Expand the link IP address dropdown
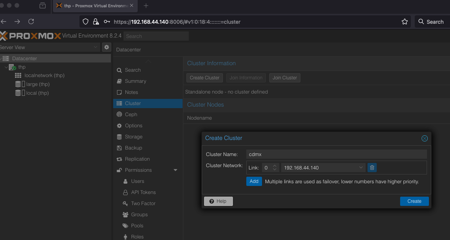This screenshot has height=240, width=450. [x=361, y=168]
